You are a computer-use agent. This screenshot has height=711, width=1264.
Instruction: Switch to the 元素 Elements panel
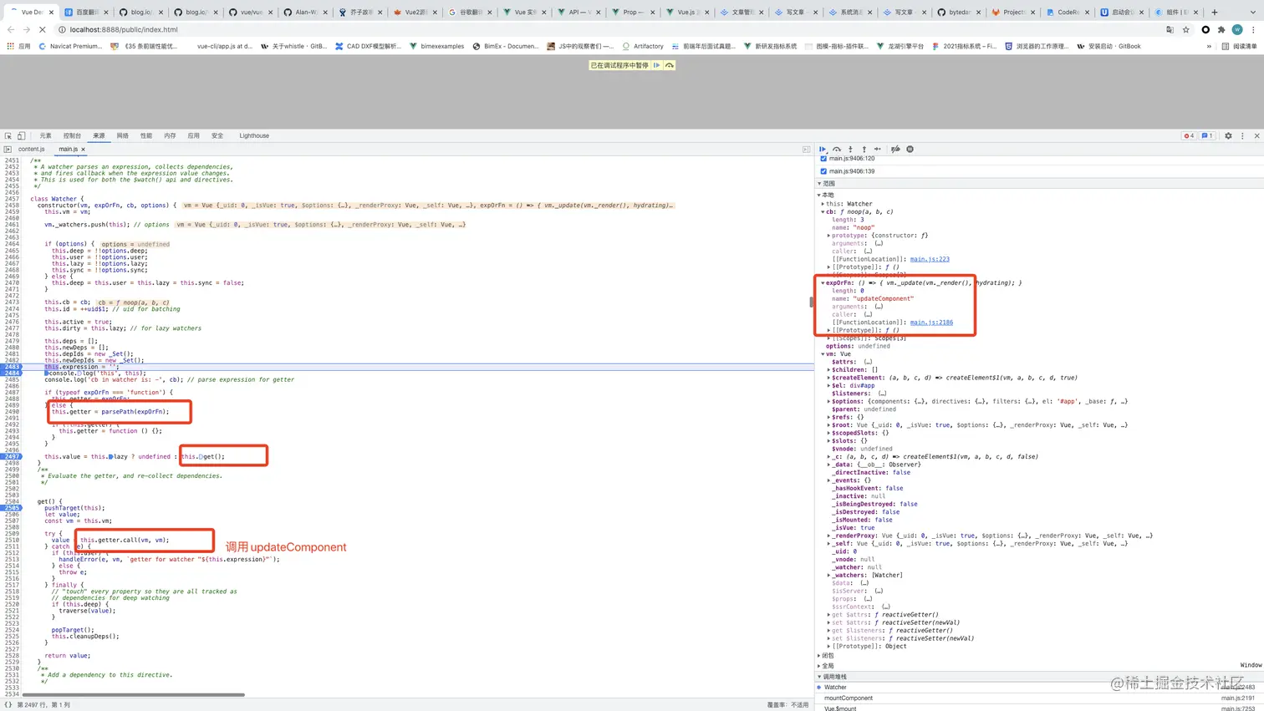45,135
